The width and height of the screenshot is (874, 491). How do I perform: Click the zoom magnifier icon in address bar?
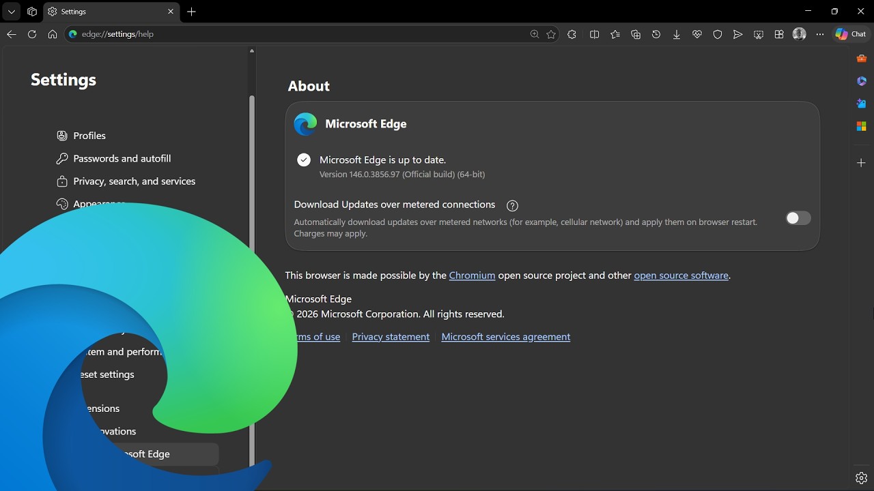click(x=535, y=34)
